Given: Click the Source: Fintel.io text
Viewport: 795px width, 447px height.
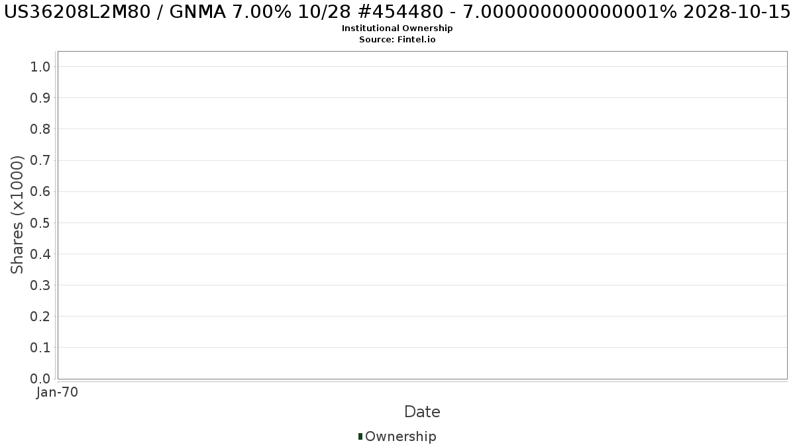Looking at the screenshot, I should tap(397, 39).
